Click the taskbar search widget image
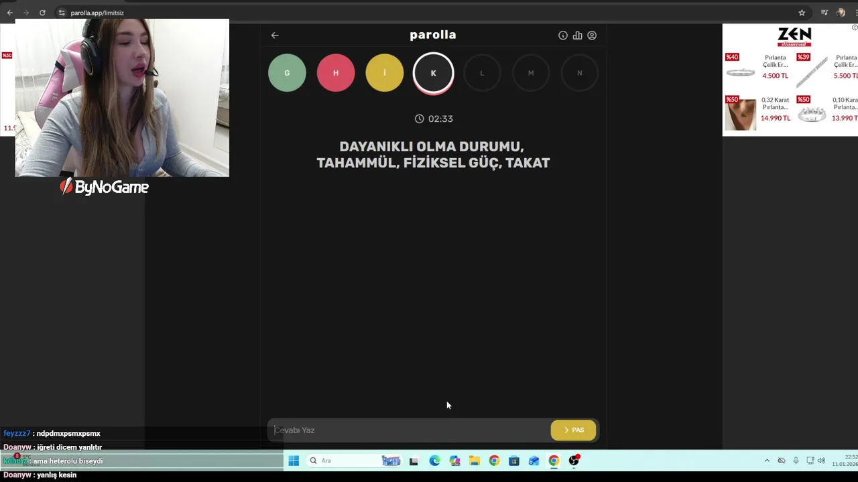Viewport: 858px width, 482px height. 391,461
